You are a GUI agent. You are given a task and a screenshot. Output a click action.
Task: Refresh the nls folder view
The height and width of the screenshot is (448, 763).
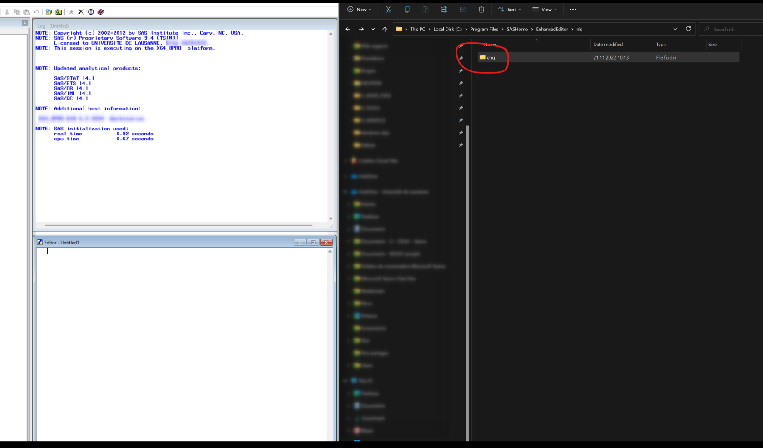(688, 29)
